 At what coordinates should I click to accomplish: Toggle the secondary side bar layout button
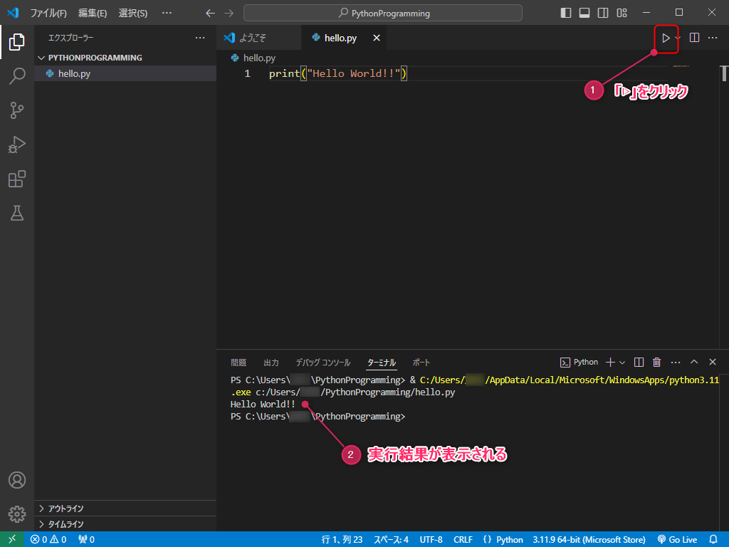(603, 13)
